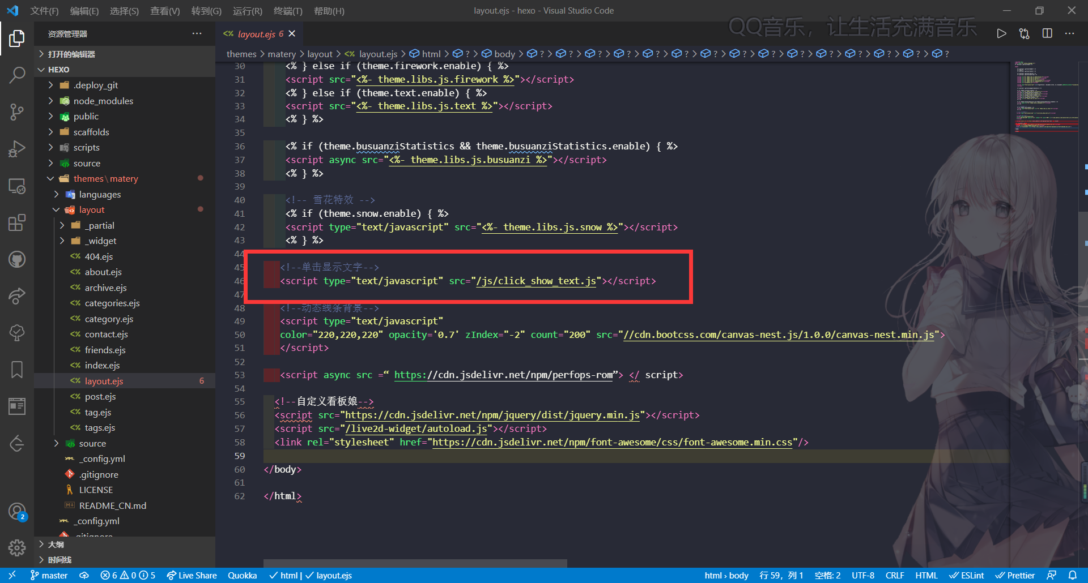The image size is (1088, 583).
Task: Collapse the HEXO workspace section
Action: click(x=125, y=70)
